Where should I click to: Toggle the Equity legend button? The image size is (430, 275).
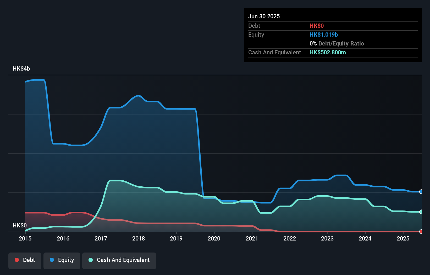point(62,261)
